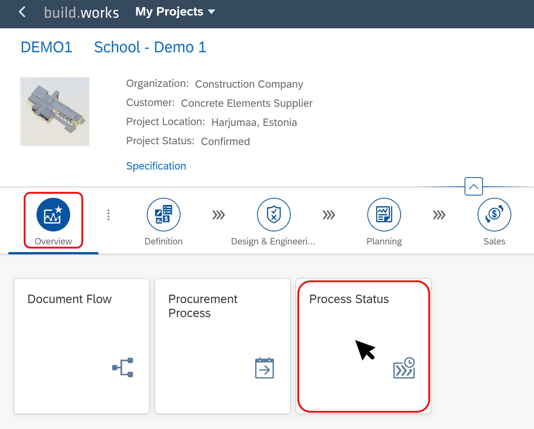Viewport: 534px width, 429px height.
Task: Switch to the Overview tab label
Action: click(53, 241)
